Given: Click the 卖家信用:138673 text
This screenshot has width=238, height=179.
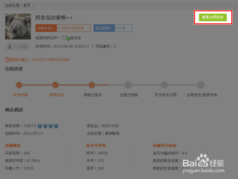Looking at the screenshot, I should pos(20,126).
